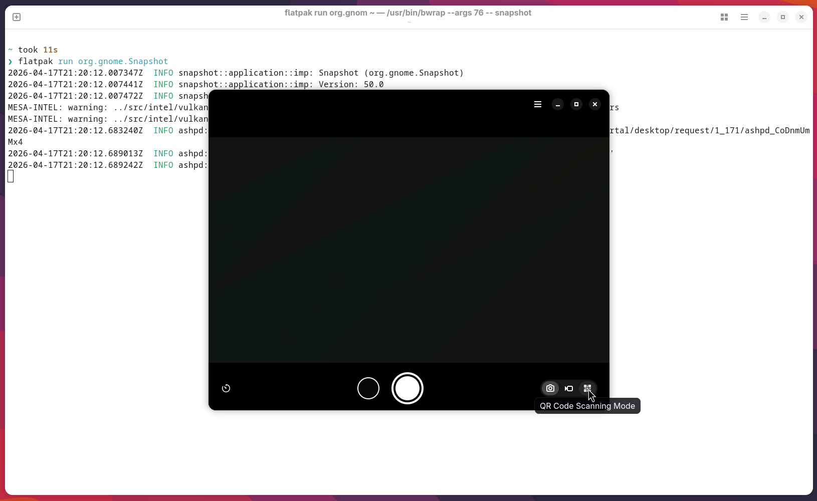The width and height of the screenshot is (817, 501).
Task: Click inside the dark camera viewfinder
Action: [x=409, y=250]
